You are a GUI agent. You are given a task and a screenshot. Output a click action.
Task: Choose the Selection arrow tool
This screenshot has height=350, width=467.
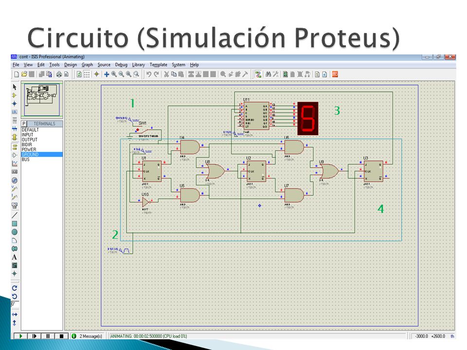tap(15, 87)
